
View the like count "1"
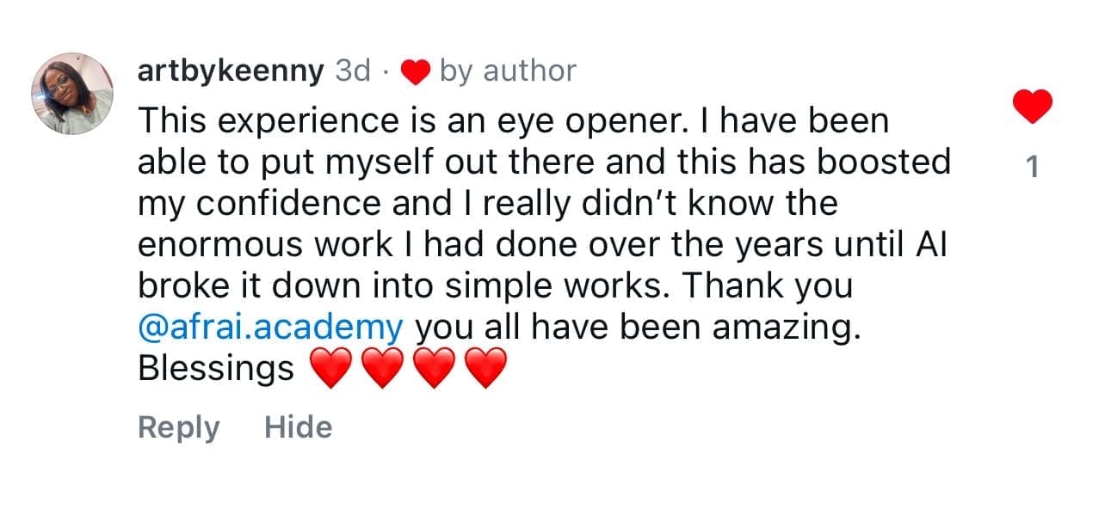tap(1033, 167)
